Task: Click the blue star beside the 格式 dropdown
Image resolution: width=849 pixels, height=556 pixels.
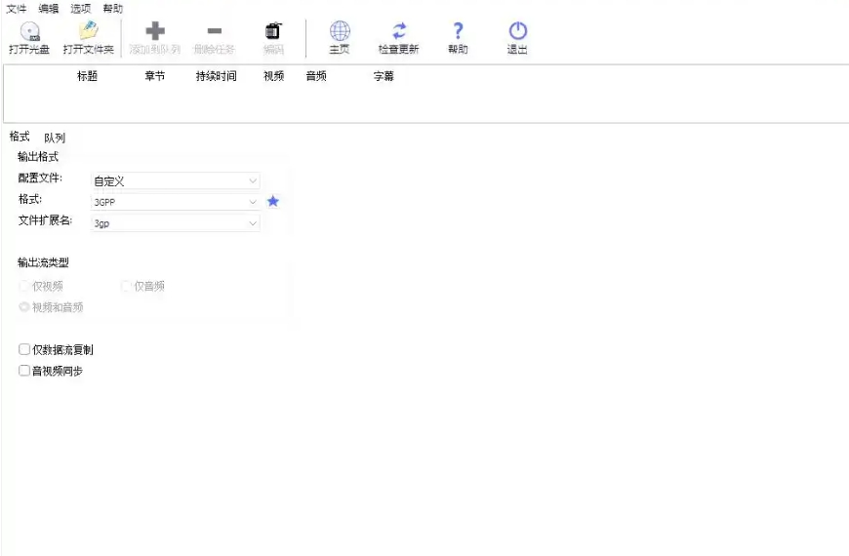Action: click(273, 201)
